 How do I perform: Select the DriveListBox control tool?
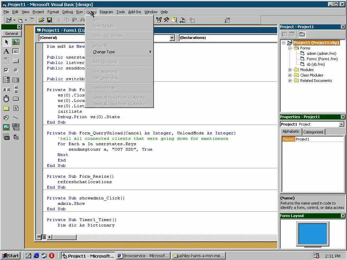click(x=16, y=99)
